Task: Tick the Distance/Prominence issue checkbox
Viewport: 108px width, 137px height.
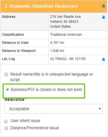Action: pyautogui.click(x=6, y=128)
